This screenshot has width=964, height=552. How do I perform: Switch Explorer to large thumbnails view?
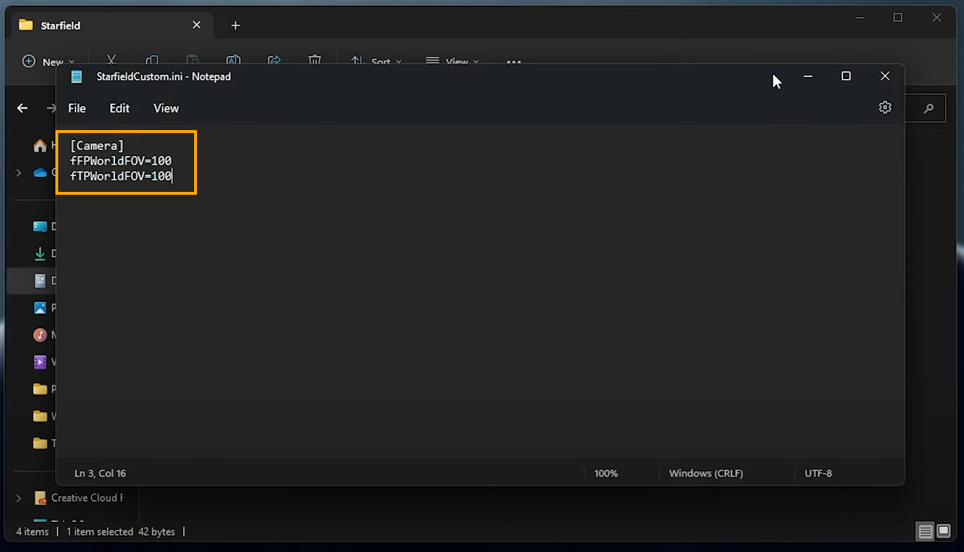[944, 532]
